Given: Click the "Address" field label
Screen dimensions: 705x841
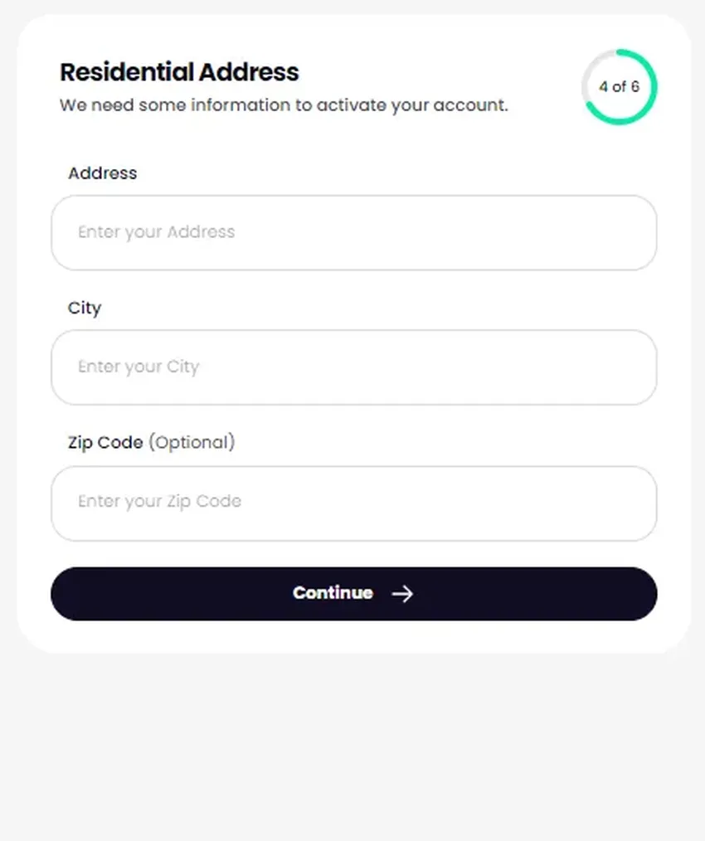Looking at the screenshot, I should click(x=102, y=173).
